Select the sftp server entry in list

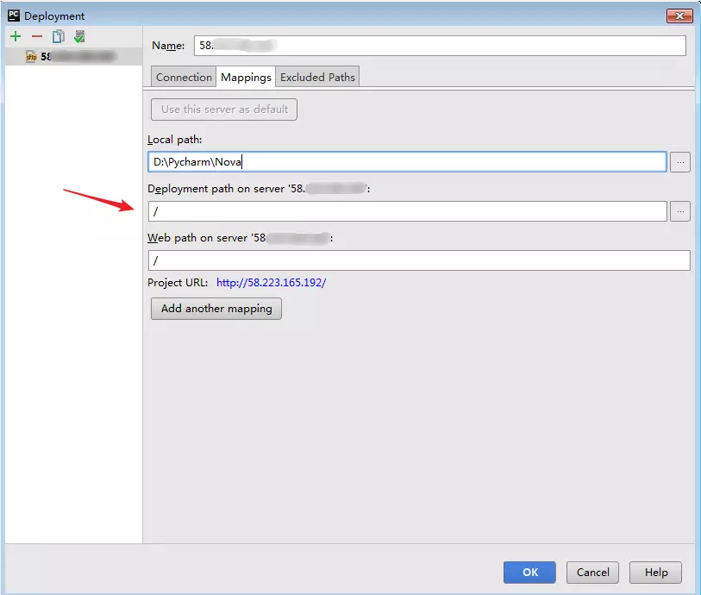(x=74, y=56)
